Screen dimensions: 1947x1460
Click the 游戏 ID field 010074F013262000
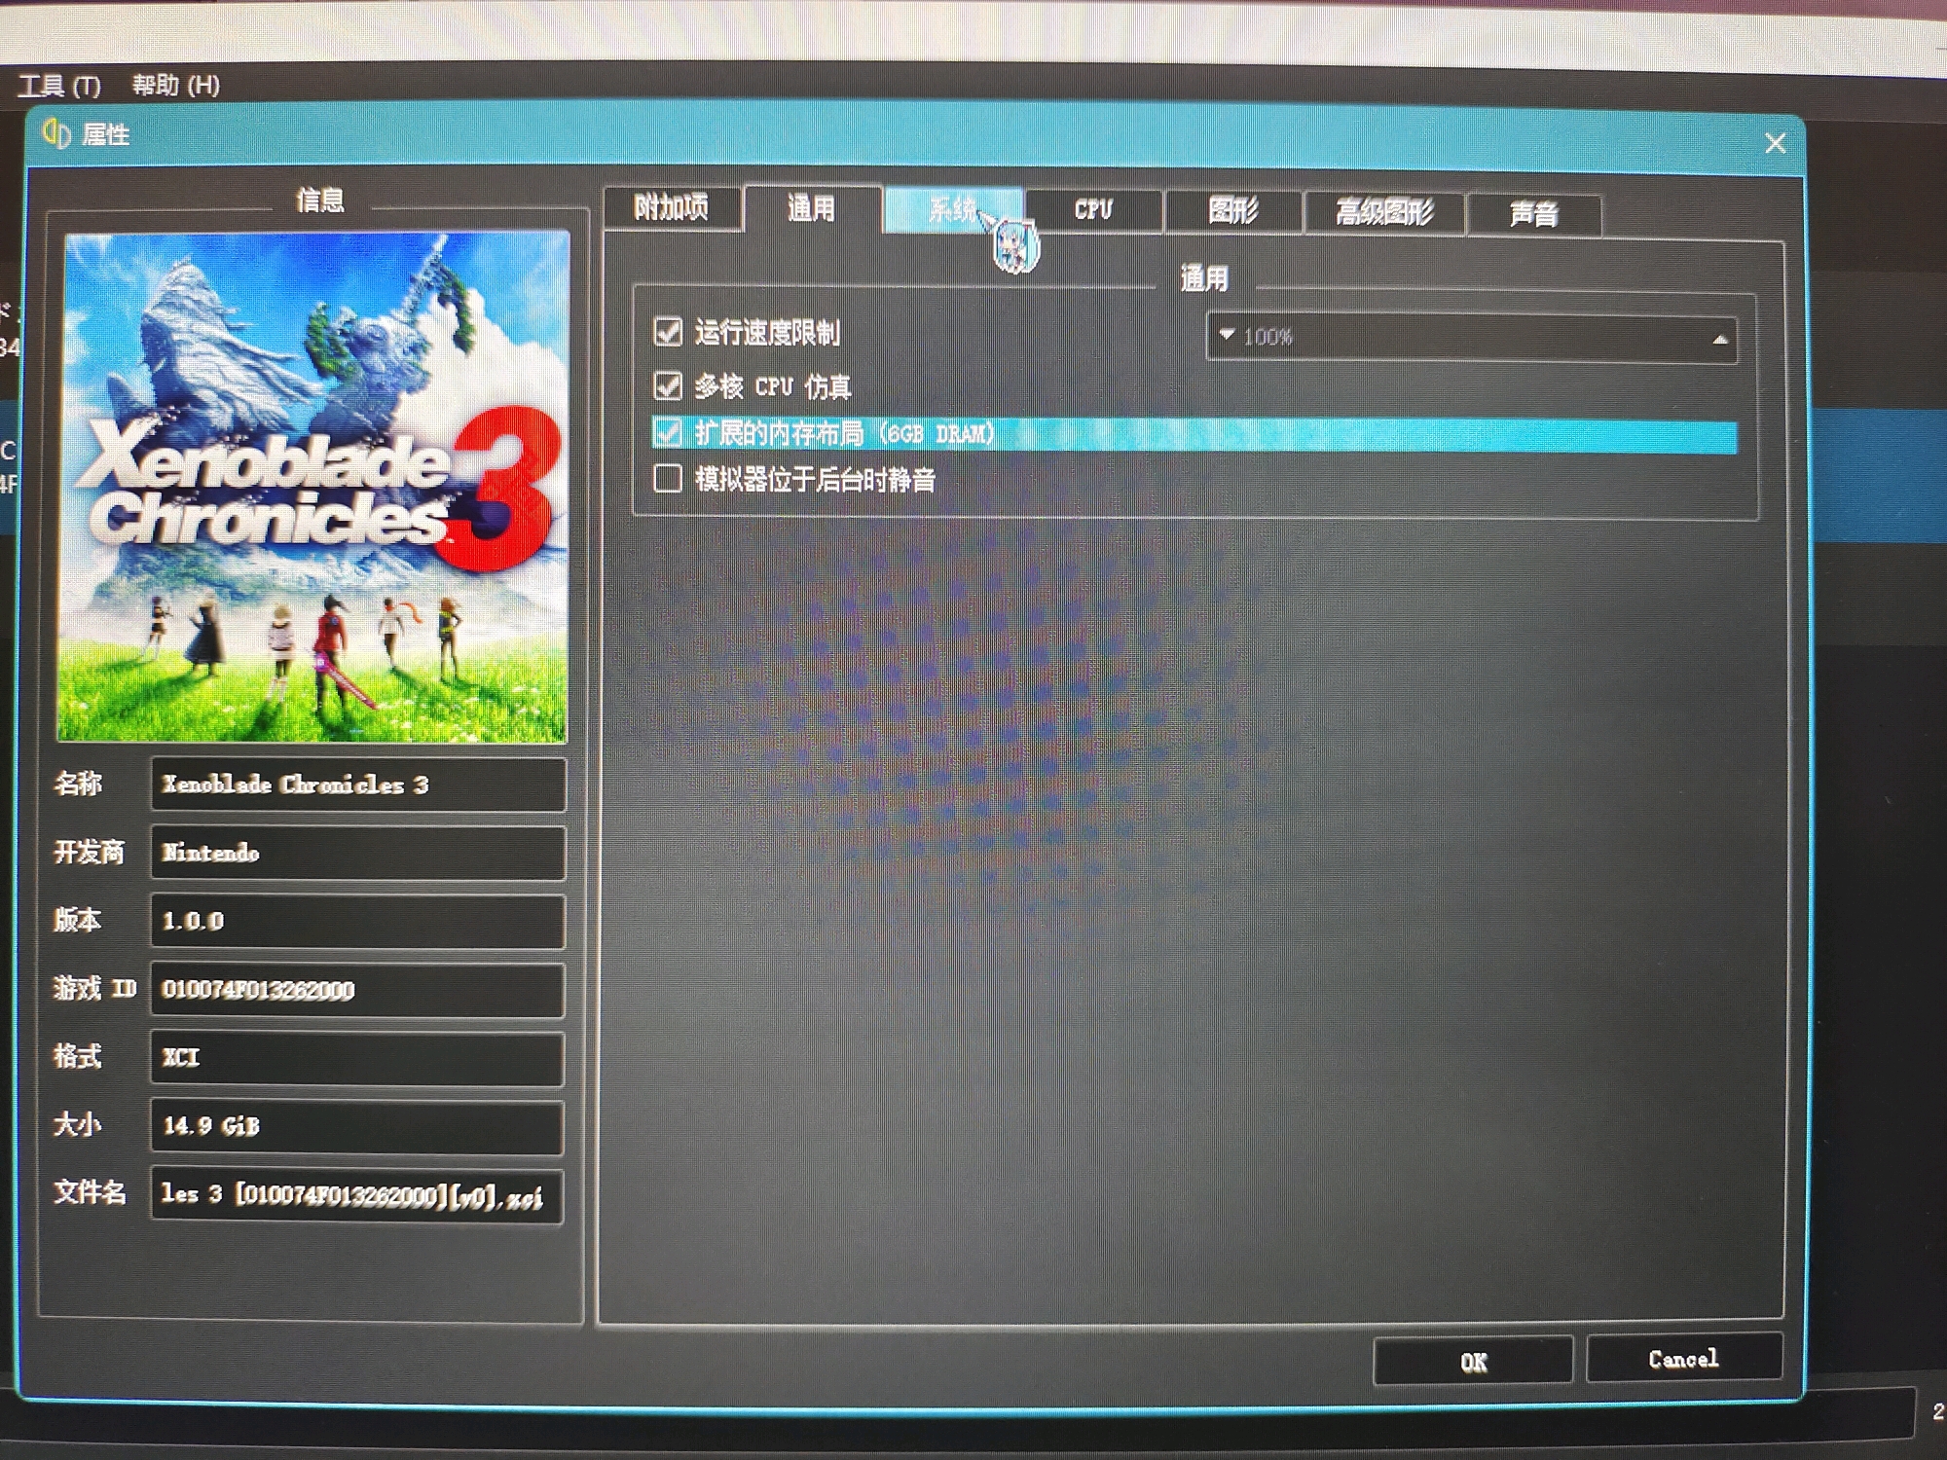point(357,990)
